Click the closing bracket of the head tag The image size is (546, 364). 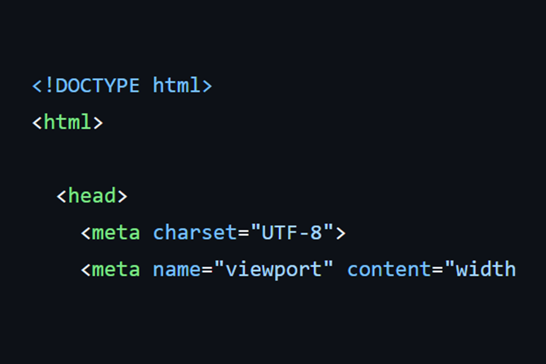[x=122, y=196]
